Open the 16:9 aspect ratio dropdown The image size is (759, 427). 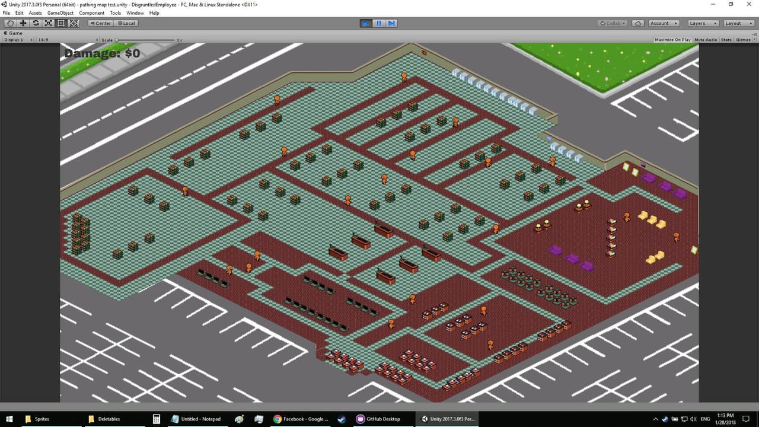68,40
